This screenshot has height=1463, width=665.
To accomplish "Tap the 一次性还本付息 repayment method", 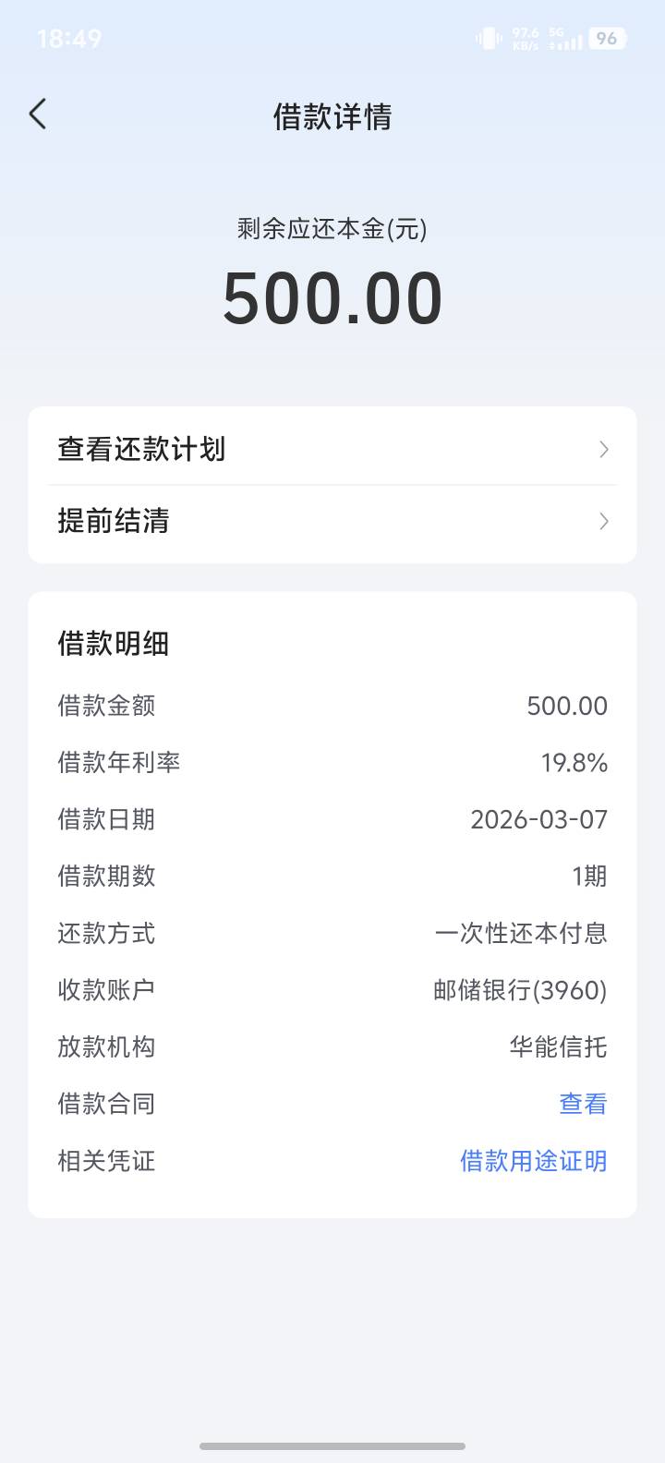I will 521,934.
